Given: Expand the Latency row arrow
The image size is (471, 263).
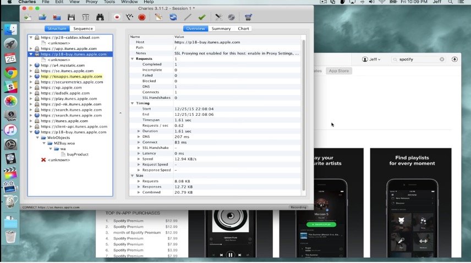Looking at the screenshot, I should tap(139, 153).
